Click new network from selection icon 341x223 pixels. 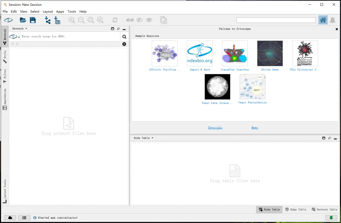point(164,20)
